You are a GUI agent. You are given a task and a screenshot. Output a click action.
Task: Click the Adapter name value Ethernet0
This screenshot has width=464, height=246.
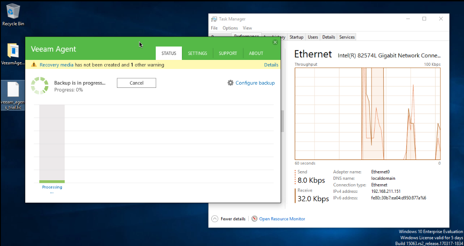click(x=380, y=172)
